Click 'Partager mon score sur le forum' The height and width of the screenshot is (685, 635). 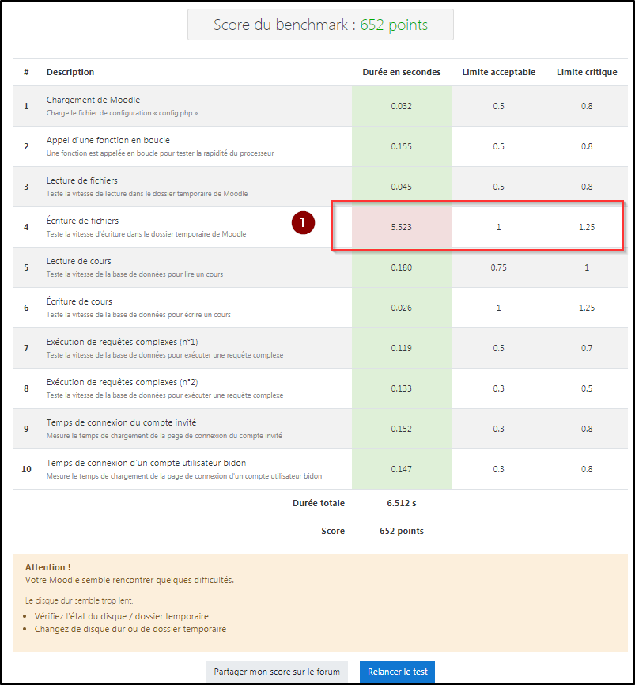(x=277, y=672)
